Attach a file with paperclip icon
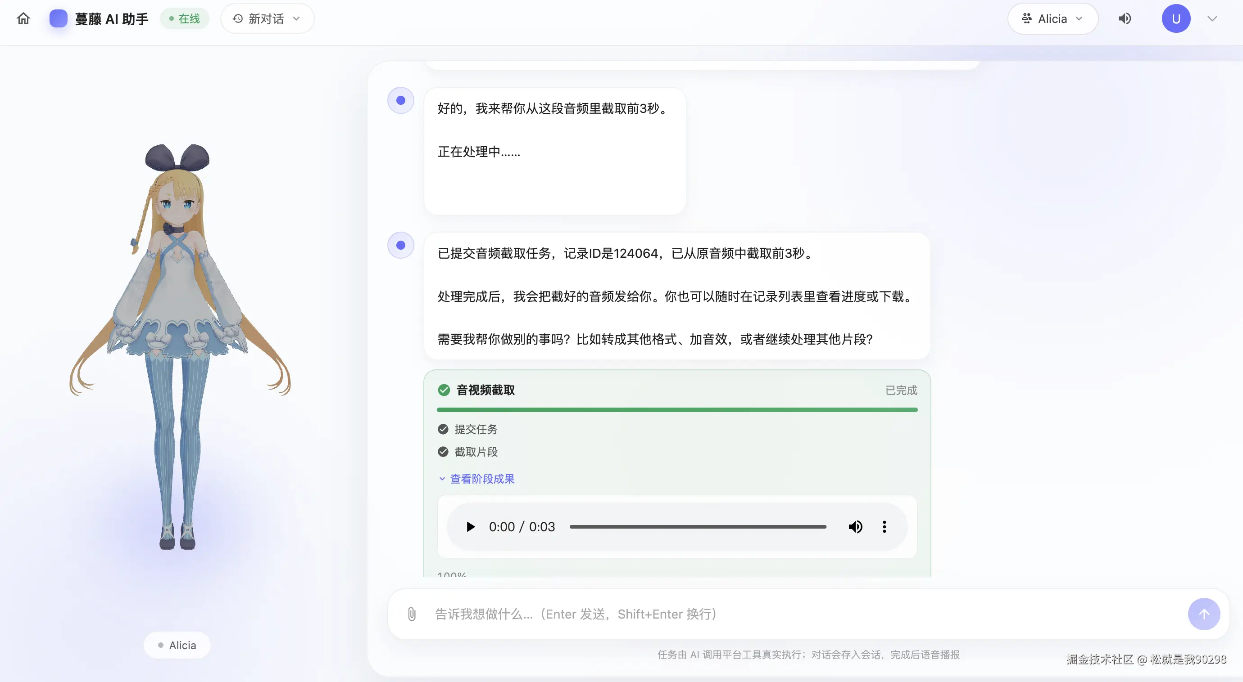 pos(412,614)
